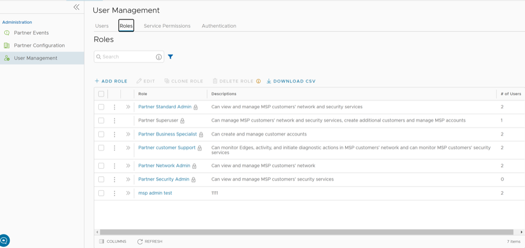Click the search info icon
The height and width of the screenshot is (248, 525).
pos(159,57)
